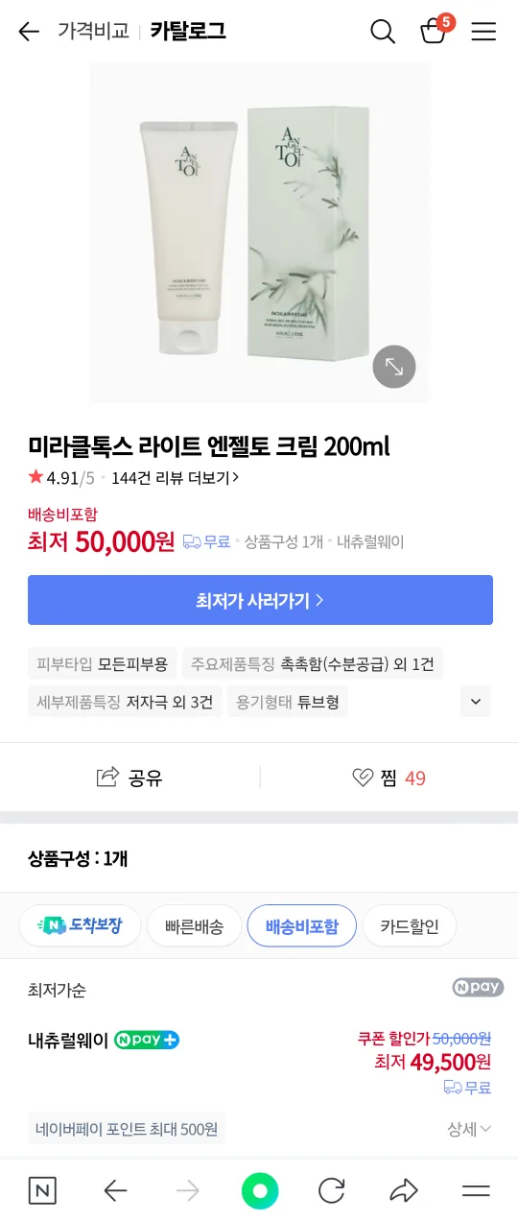
Task: Select 배송비포함 filter tab
Action: [302, 925]
